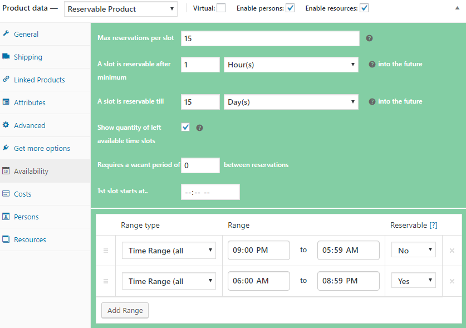The image size is (466, 328).
Task: Grab the drag handle of the first range row
Action: (x=106, y=251)
